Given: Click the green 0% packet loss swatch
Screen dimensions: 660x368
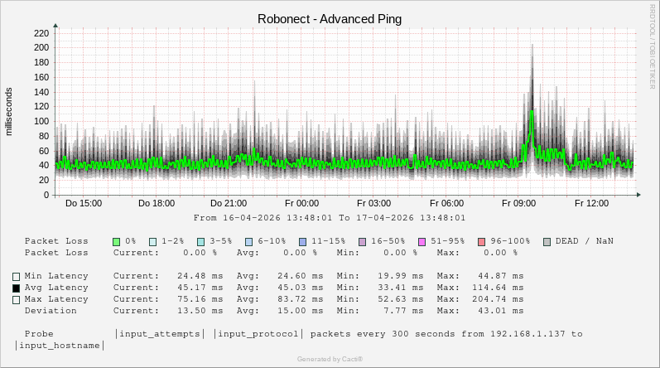Looking at the screenshot, I should tap(117, 241).
